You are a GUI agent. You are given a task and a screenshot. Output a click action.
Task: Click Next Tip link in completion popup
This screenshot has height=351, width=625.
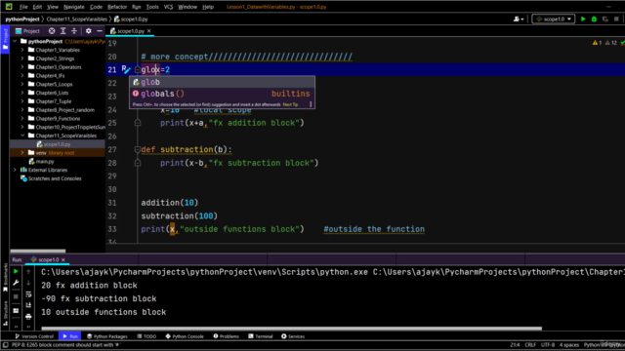(290, 104)
